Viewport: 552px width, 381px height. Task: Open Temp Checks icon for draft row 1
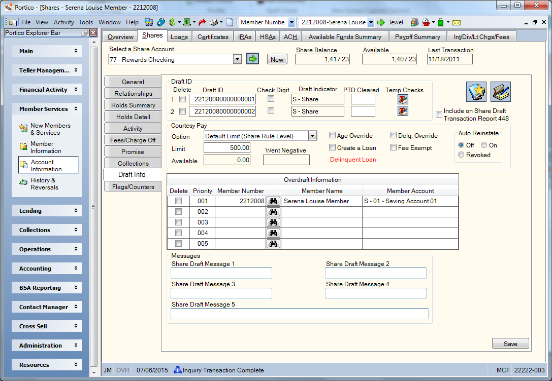coord(403,99)
